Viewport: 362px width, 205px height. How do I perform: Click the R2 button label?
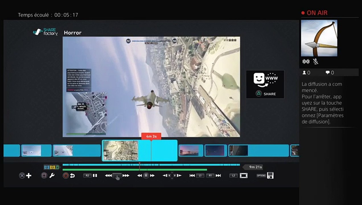point(87,176)
